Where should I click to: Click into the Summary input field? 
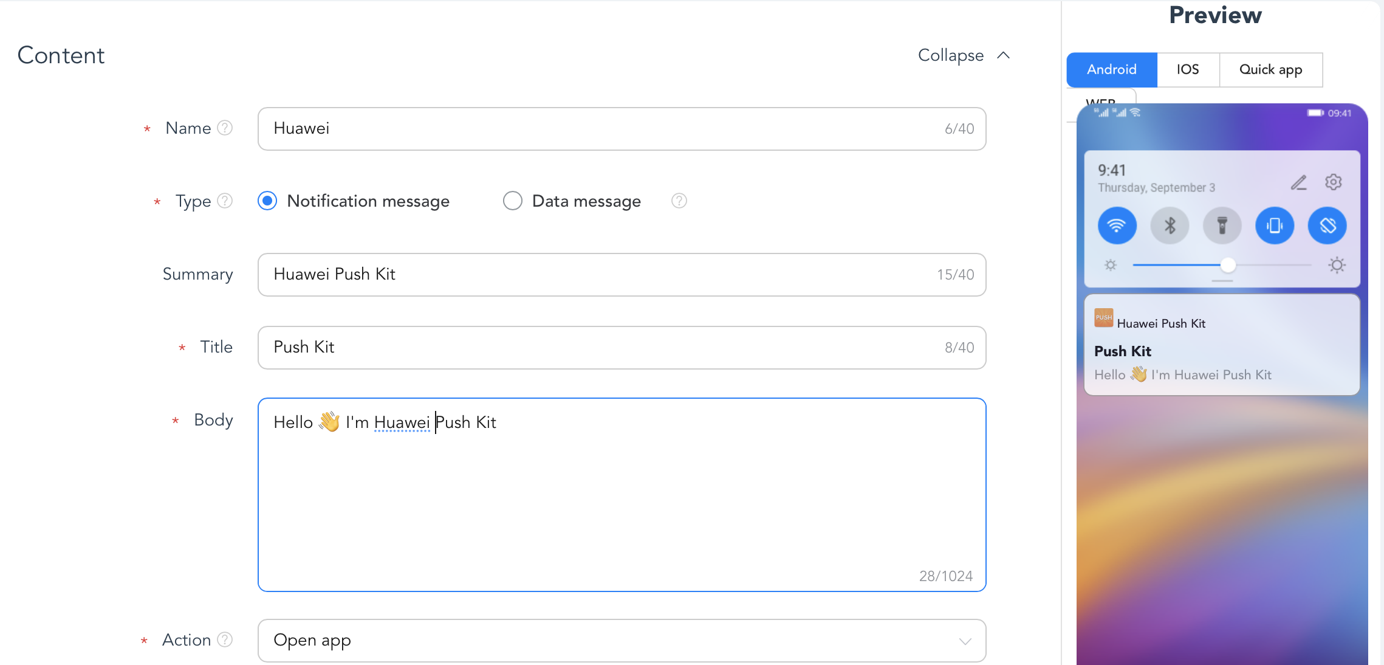(622, 275)
